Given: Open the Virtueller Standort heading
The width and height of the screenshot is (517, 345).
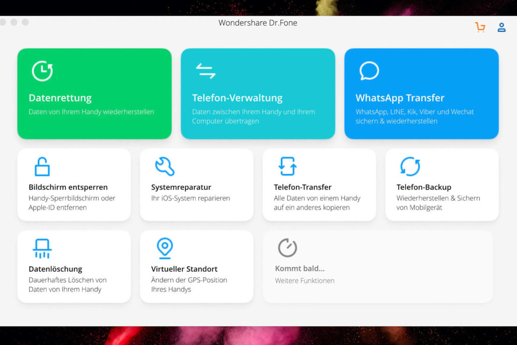Looking at the screenshot, I should [184, 269].
